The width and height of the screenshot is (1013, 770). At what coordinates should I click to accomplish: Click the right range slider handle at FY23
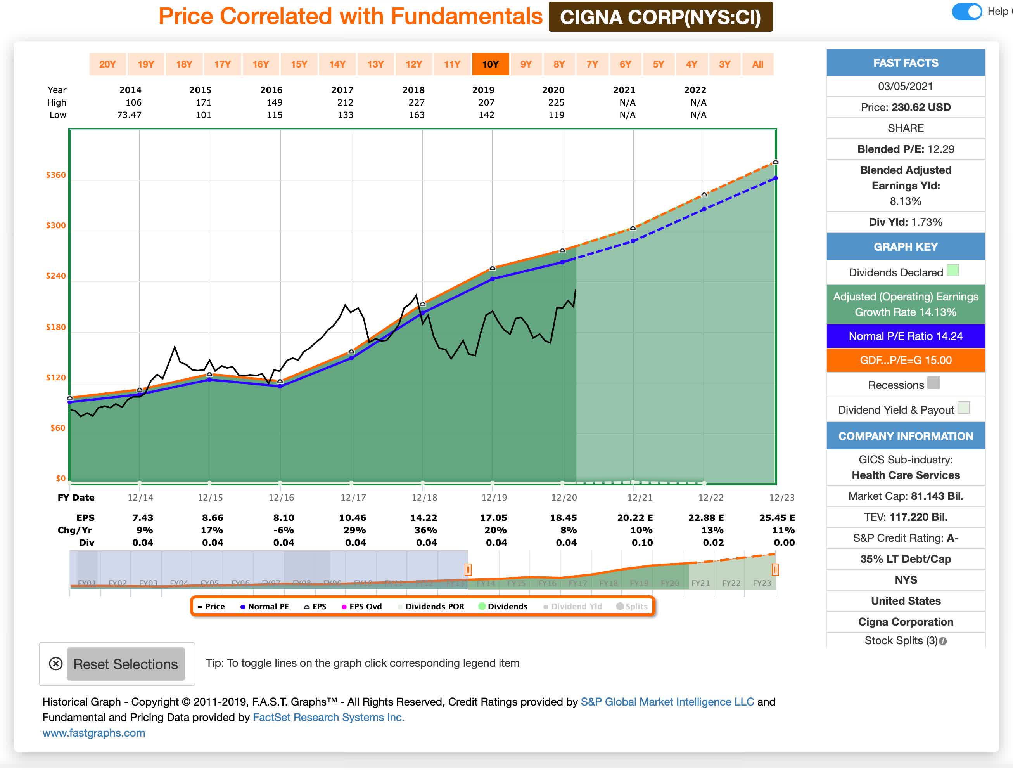click(775, 570)
